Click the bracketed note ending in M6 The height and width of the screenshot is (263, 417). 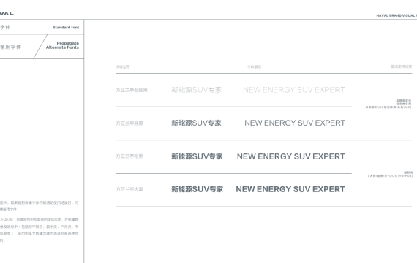(388, 107)
